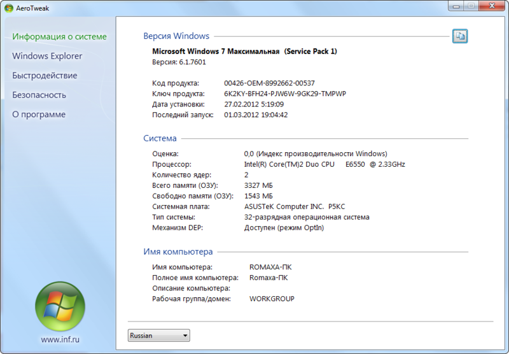The image size is (509, 354).
Task: Click the 32-разрядная операционная система value
Action: 307,217
